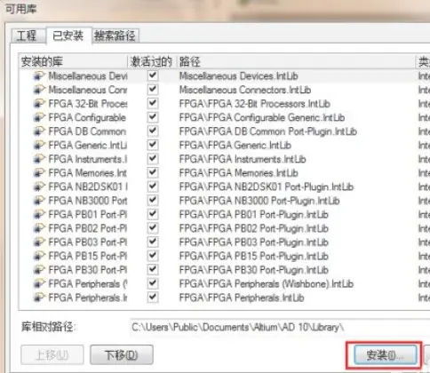430x373 pixels.
Task: Uncheck activation for Miscellaneous Devices
Action: click(x=153, y=75)
